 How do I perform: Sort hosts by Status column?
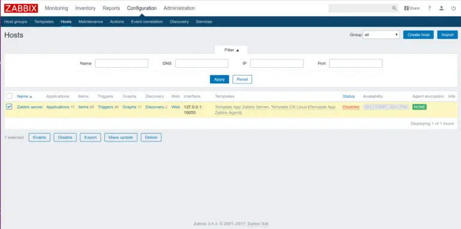tap(349, 97)
